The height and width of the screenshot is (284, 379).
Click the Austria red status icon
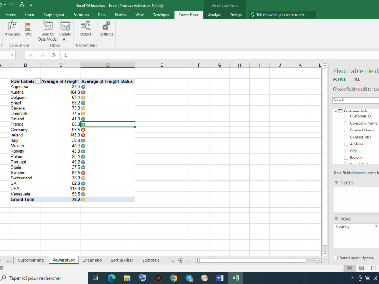(83, 92)
